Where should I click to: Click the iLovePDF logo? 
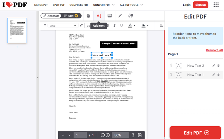click(x=15, y=5)
